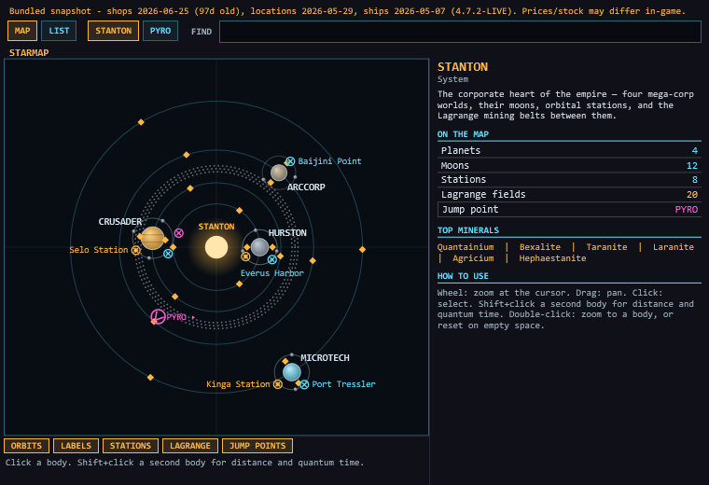Click the STANTON heading in info panel
The image size is (709, 485).
coord(463,67)
